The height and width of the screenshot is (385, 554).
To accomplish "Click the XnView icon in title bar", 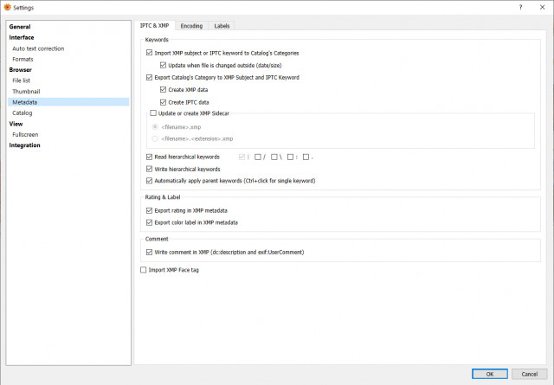I will 7,7.
